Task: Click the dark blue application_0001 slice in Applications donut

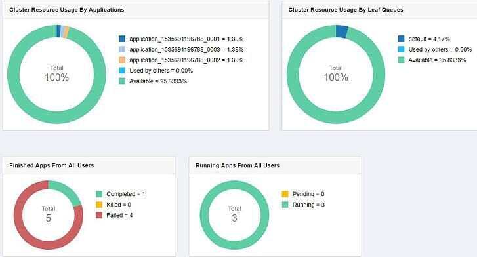Action: 58,31
